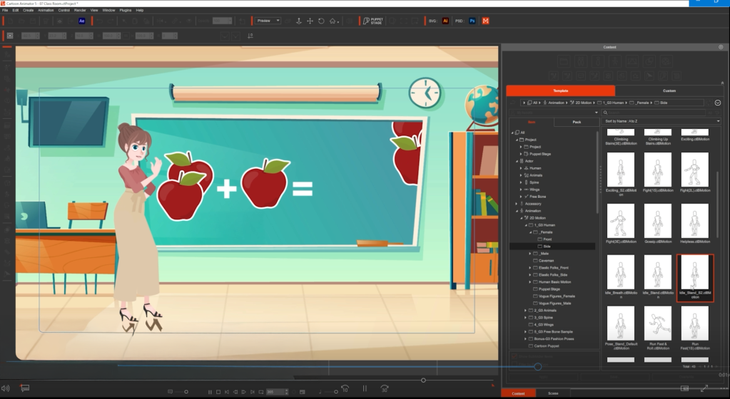Click the orange M icon in the toolbar
Viewport: 730px width, 399px height.
pyautogui.click(x=486, y=21)
